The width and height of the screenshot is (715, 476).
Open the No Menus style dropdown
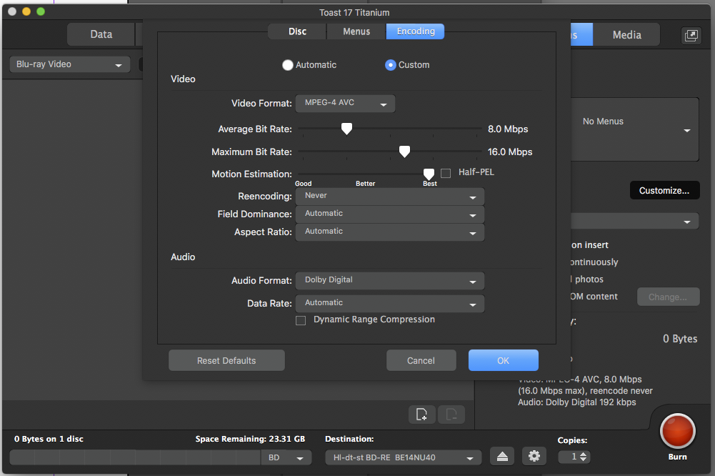(x=635, y=129)
